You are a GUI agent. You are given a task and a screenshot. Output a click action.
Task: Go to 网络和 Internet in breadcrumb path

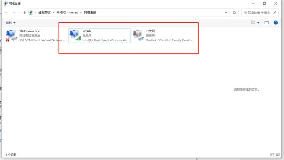coord(67,12)
